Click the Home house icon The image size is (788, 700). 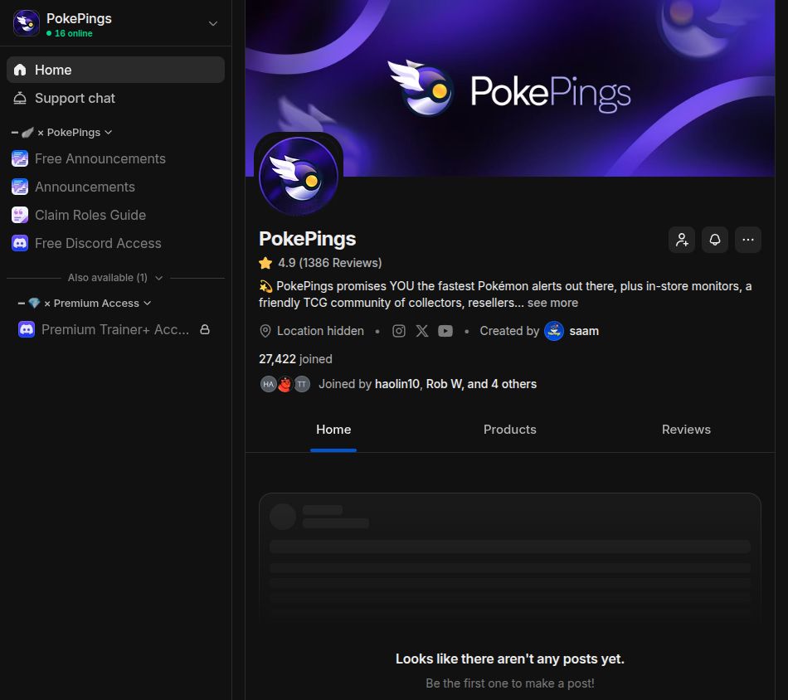pyautogui.click(x=20, y=70)
